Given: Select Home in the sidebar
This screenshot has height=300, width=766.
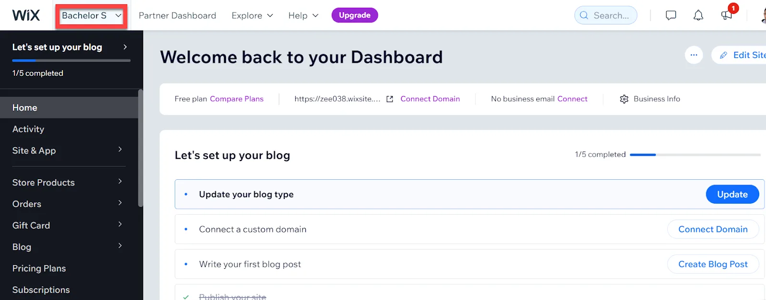Looking at the screenshot, I should tap(69, 107).
